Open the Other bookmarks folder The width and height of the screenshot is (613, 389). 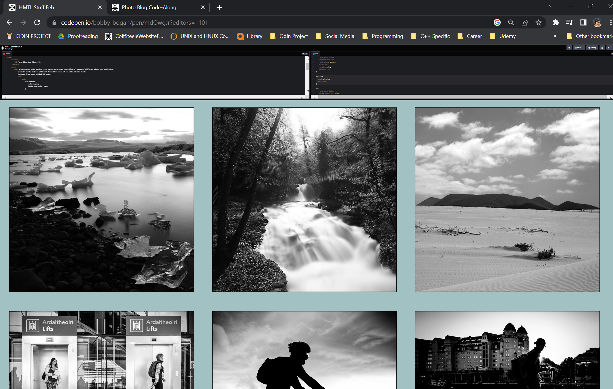pyautogui.click(x=589, y=36)
